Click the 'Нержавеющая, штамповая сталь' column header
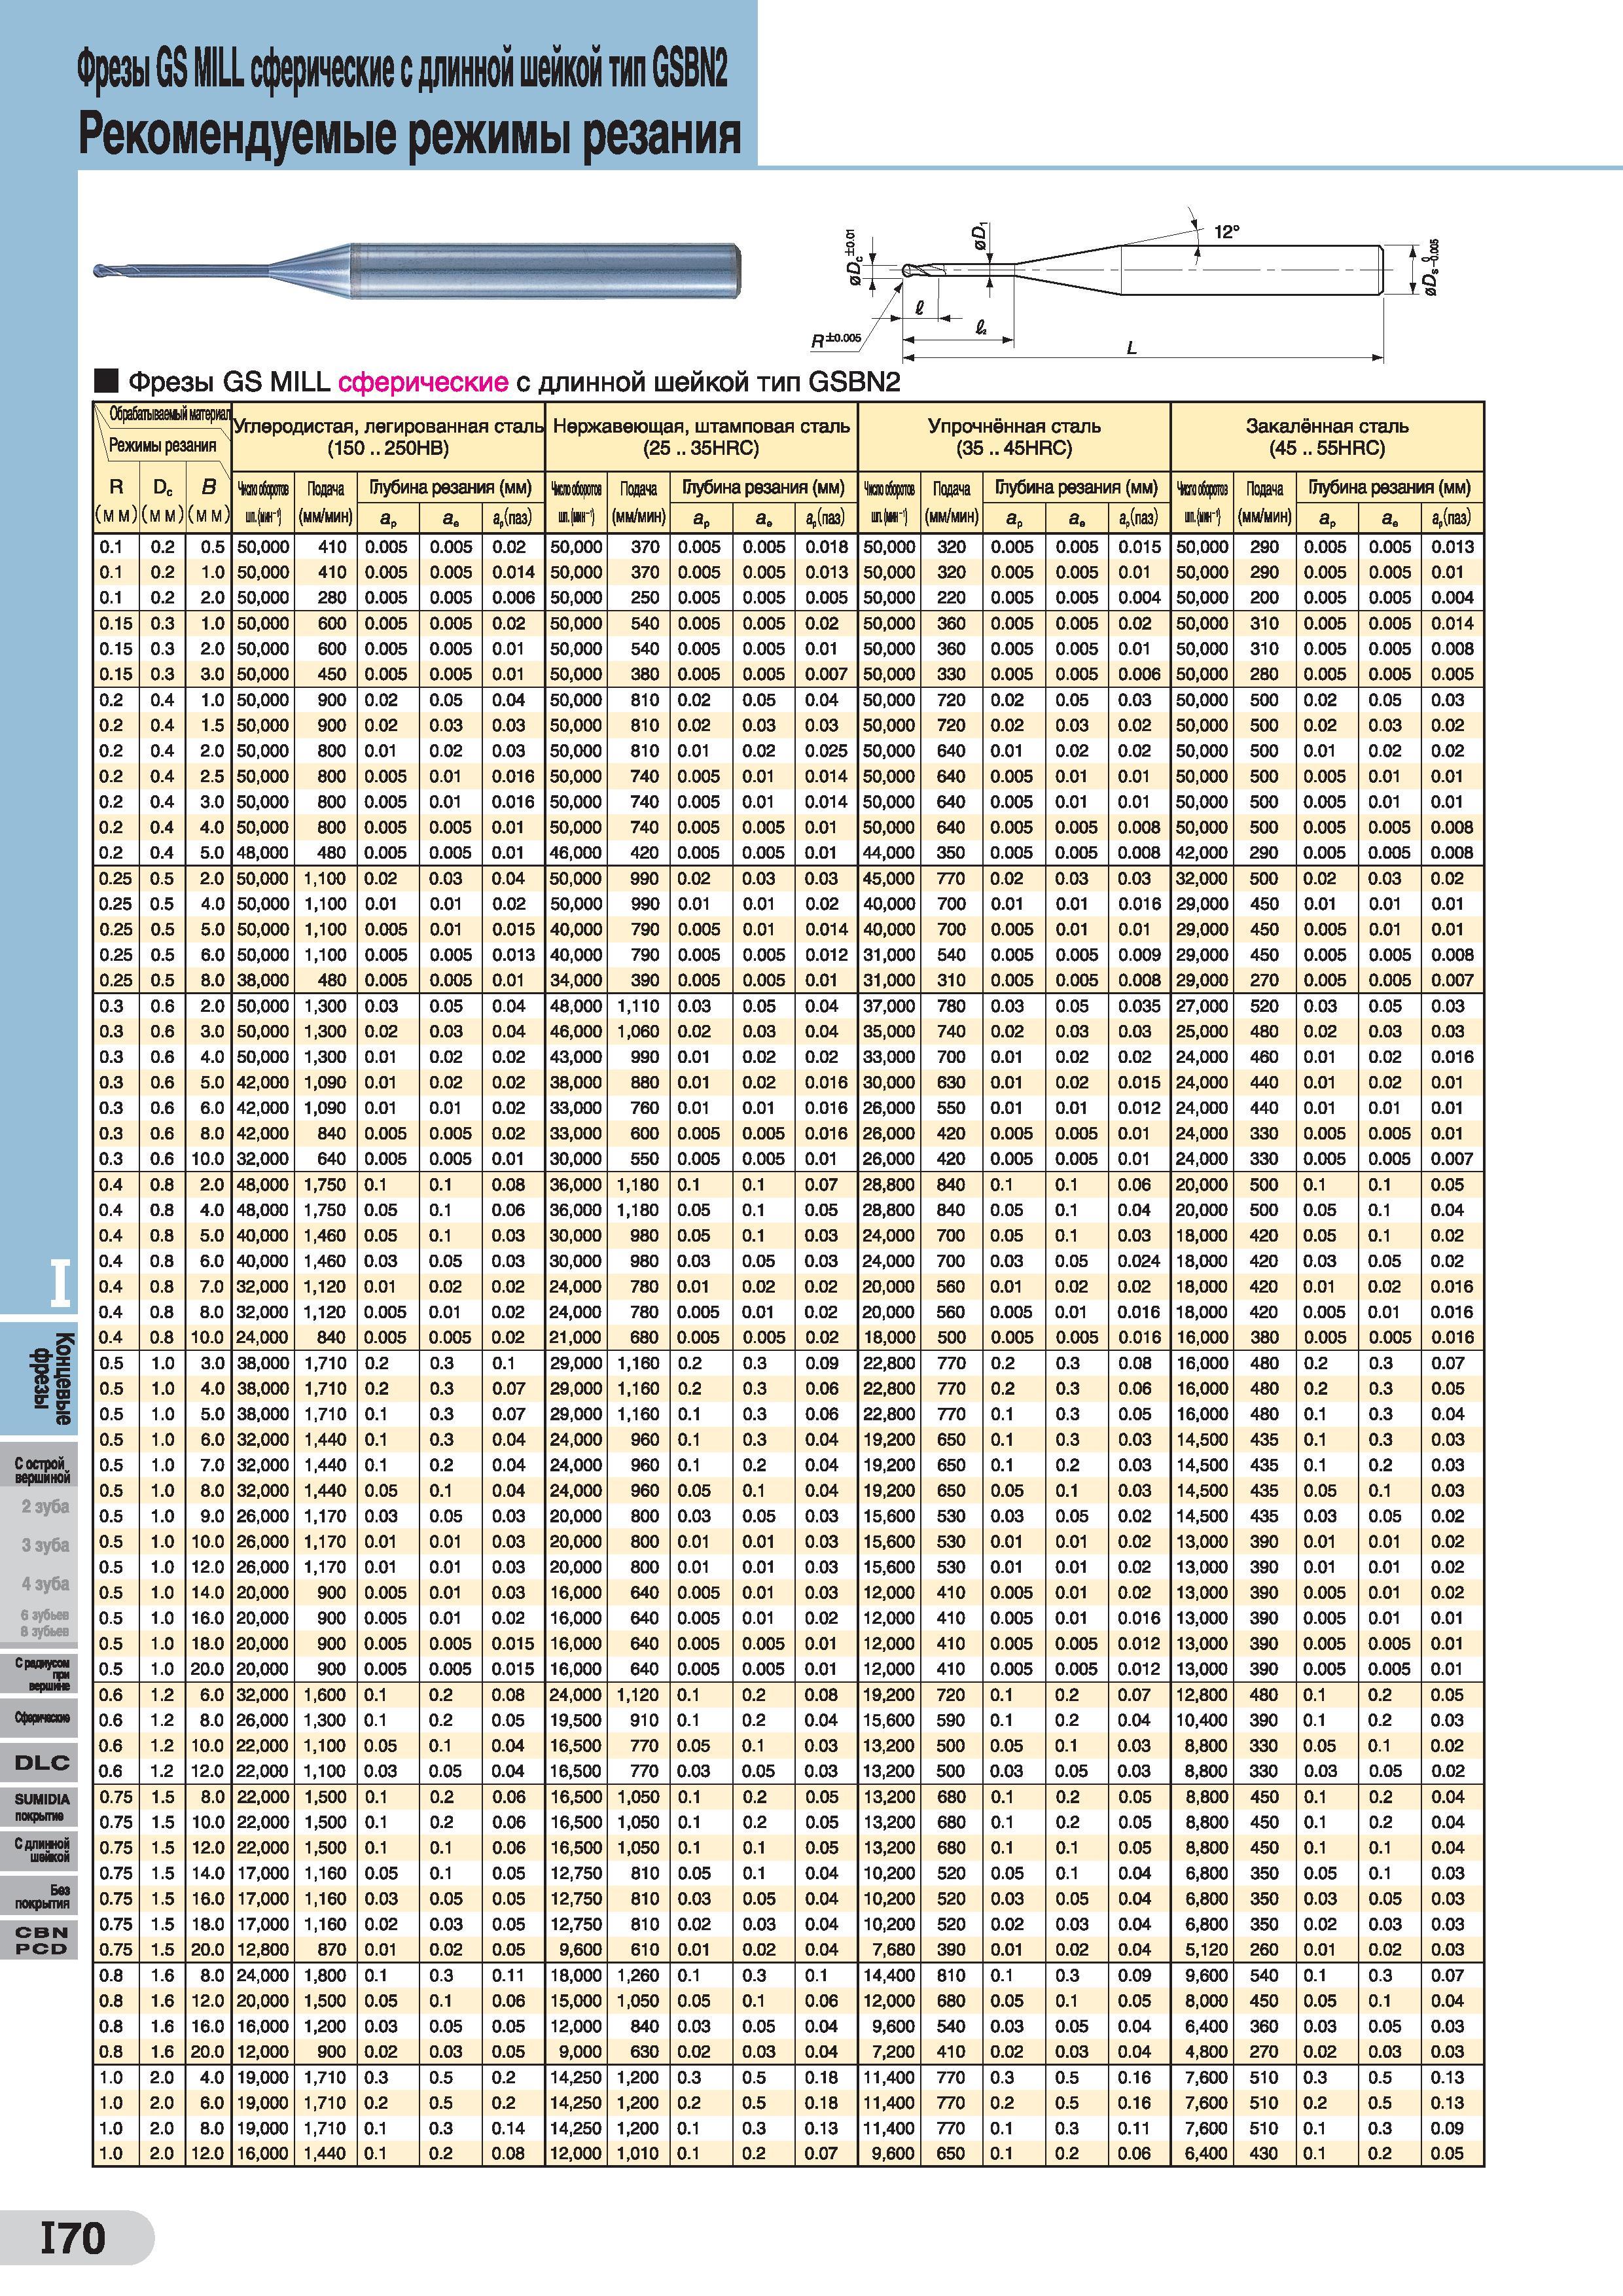 701,436
